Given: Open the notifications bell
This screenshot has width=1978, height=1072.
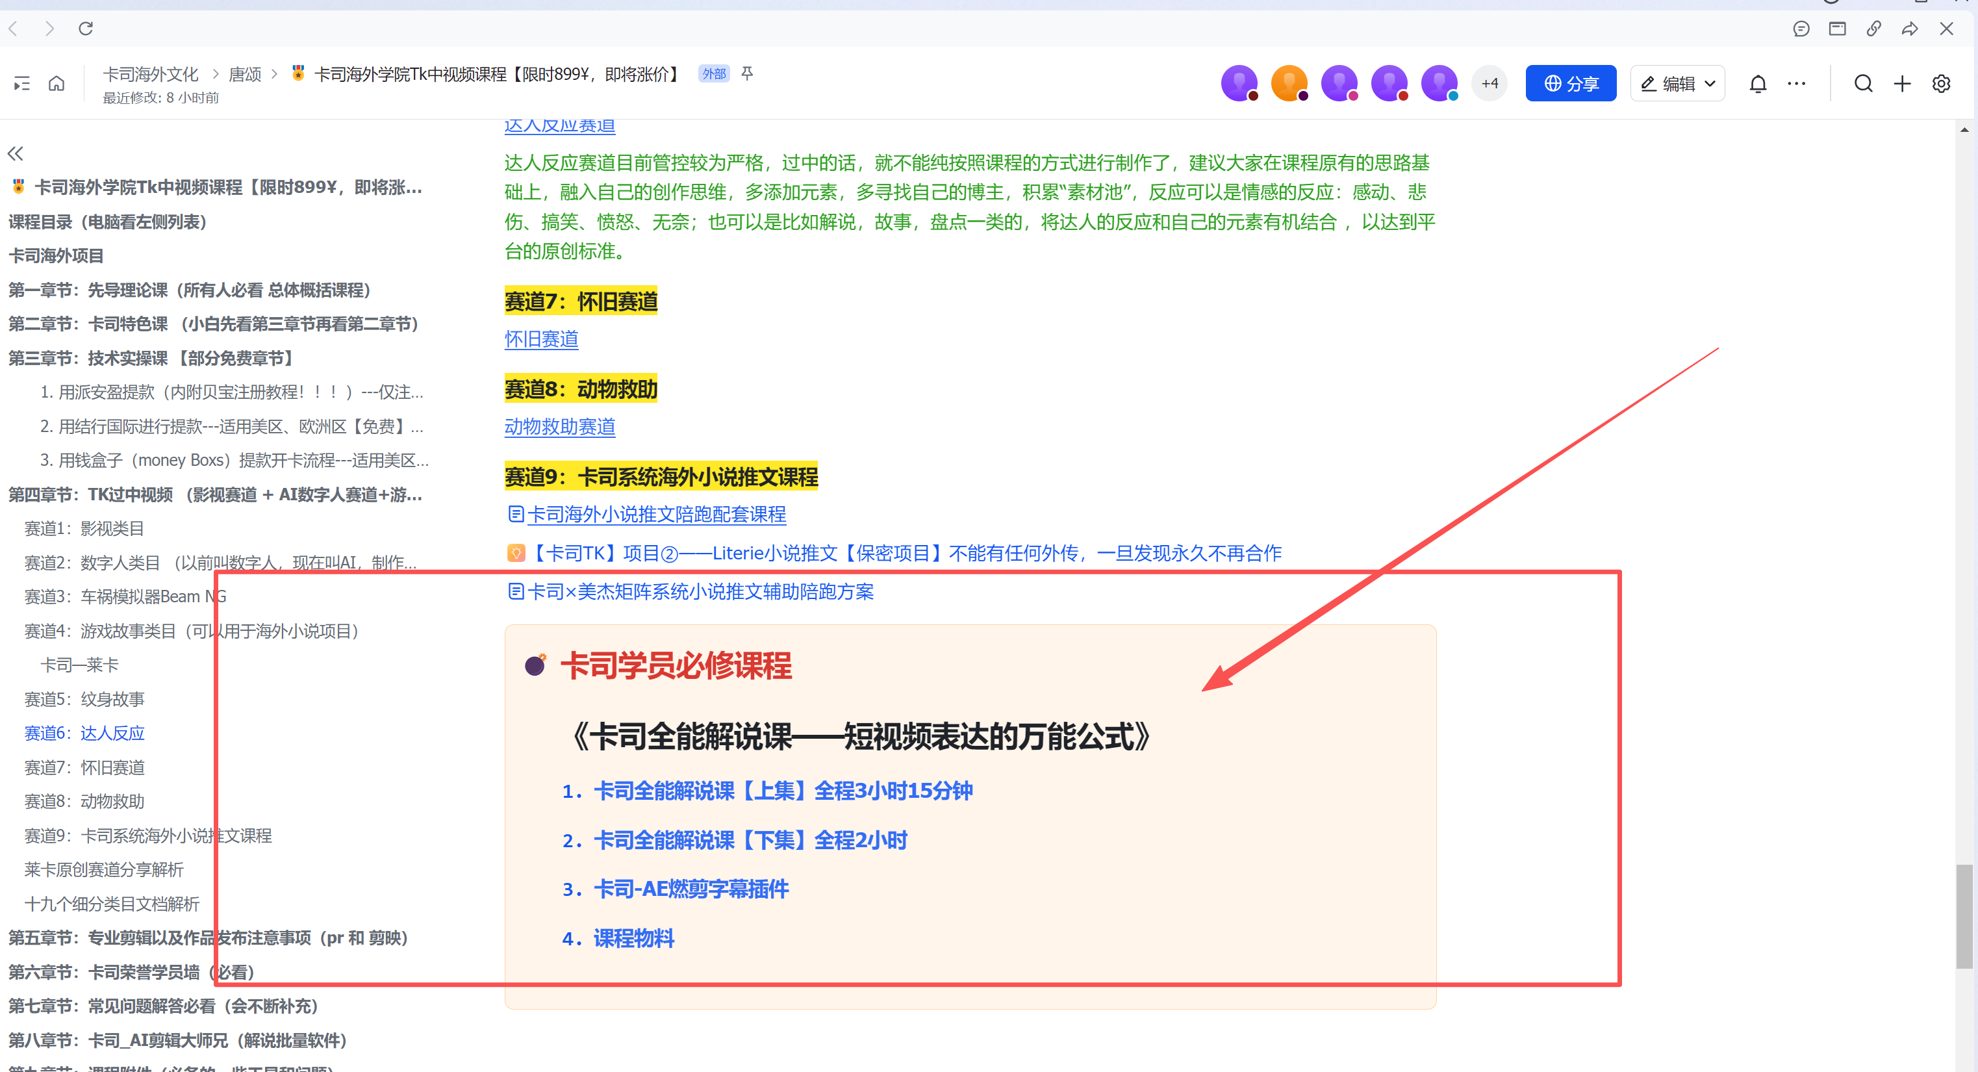Looking at the screenshot, I should pyautogui.click(x=1758, y=83).
